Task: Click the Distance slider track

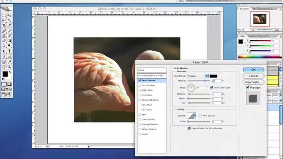Action: coord(199,94)
